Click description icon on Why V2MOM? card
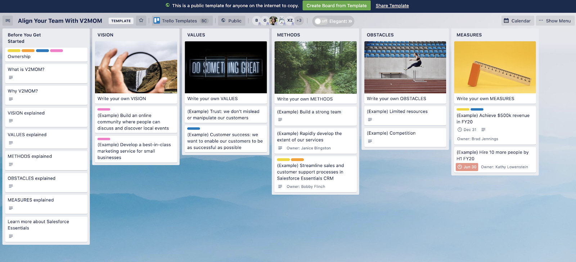 [11, 99]
